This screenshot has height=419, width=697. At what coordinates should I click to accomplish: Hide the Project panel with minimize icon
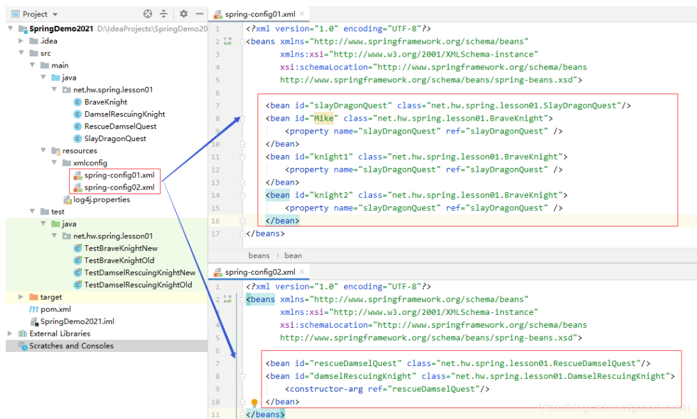[200, 14]
